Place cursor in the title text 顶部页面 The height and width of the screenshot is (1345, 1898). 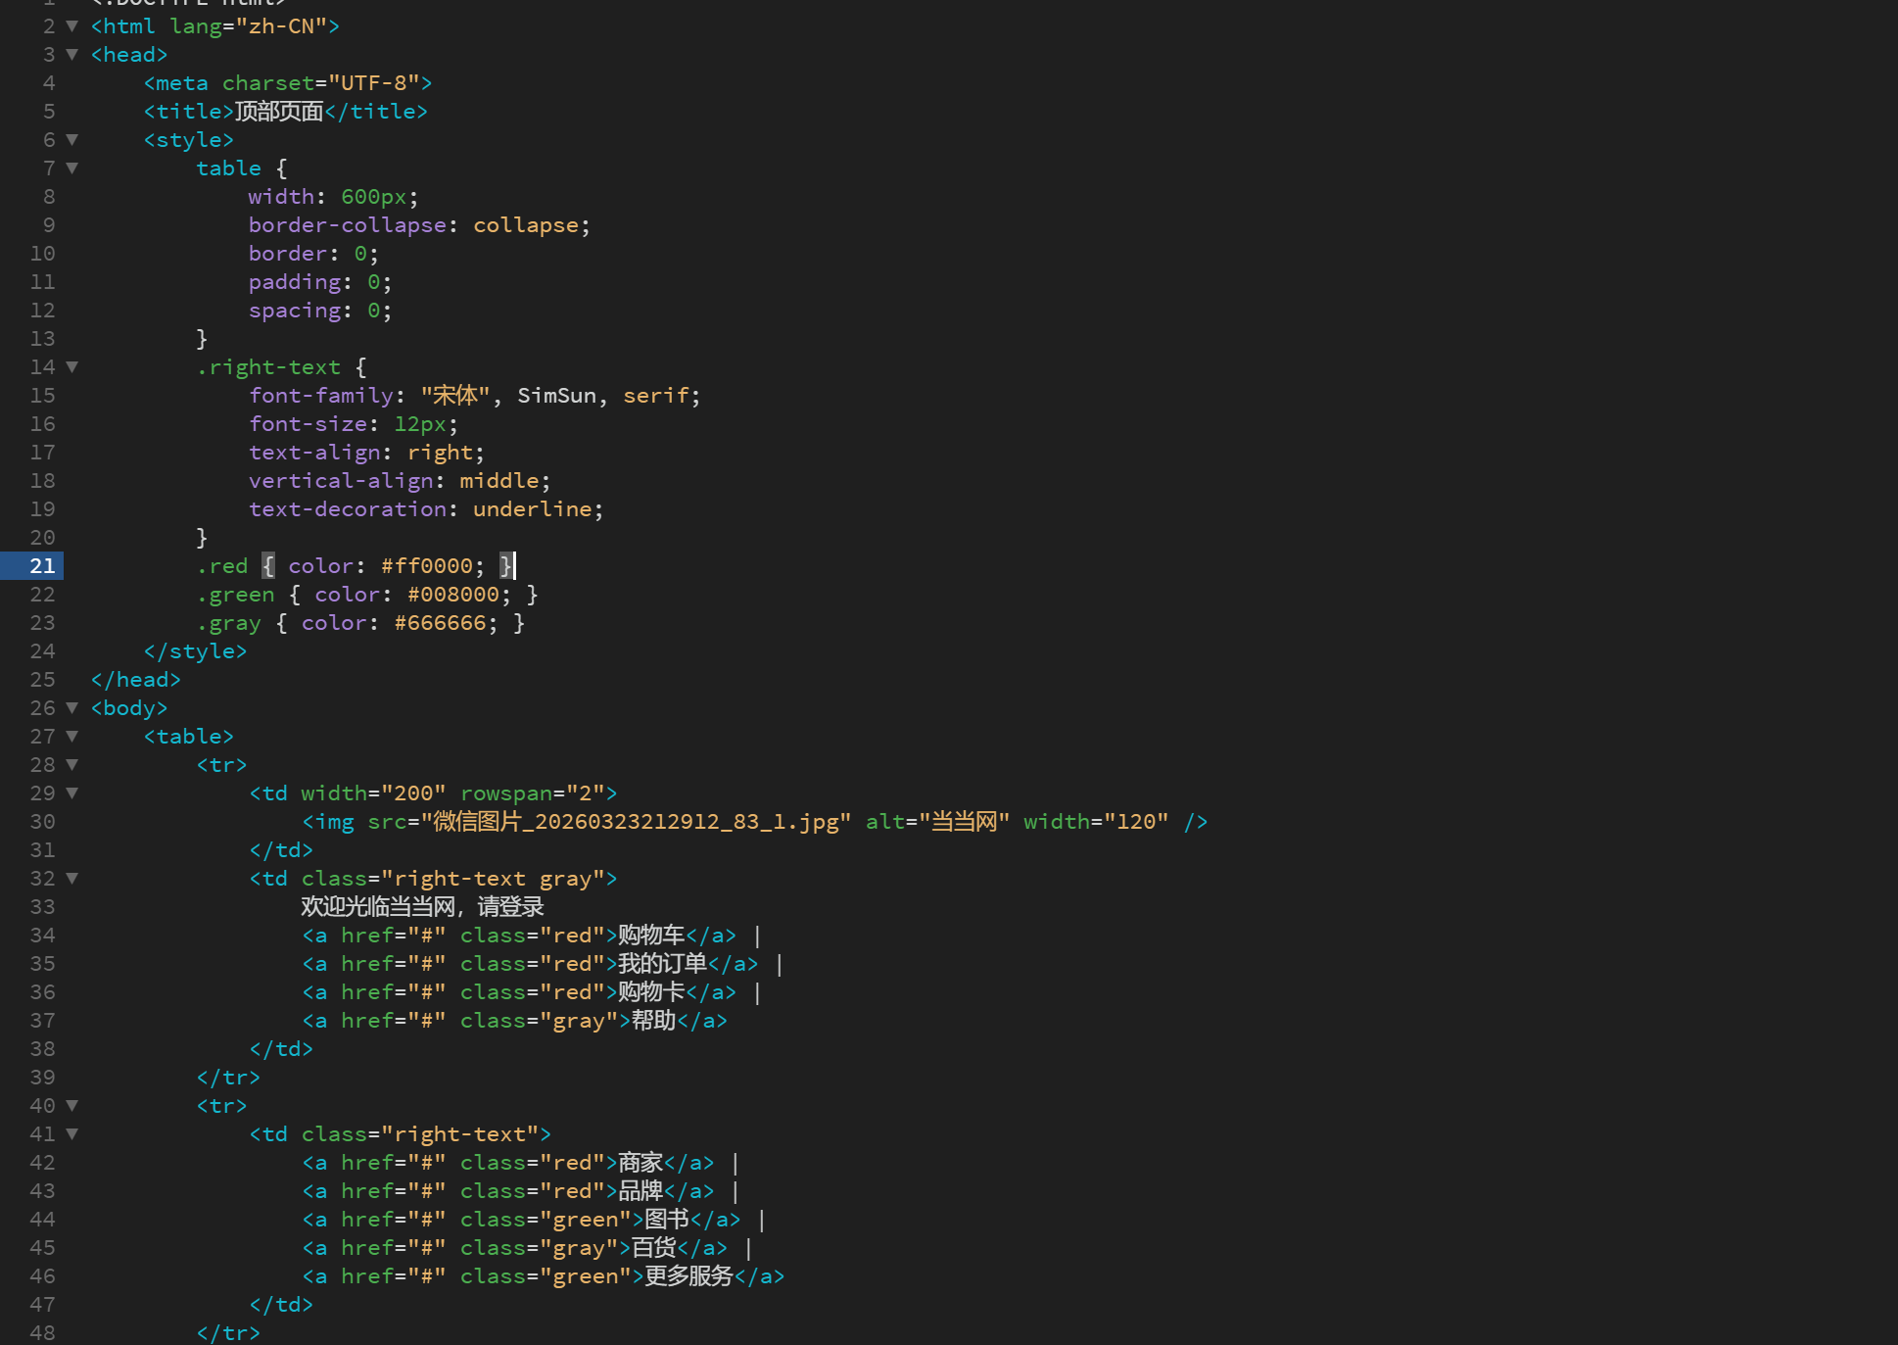(x=279, y=111)
